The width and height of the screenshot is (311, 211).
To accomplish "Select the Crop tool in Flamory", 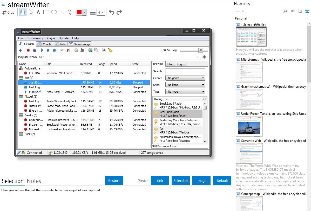I will [8, 12].
